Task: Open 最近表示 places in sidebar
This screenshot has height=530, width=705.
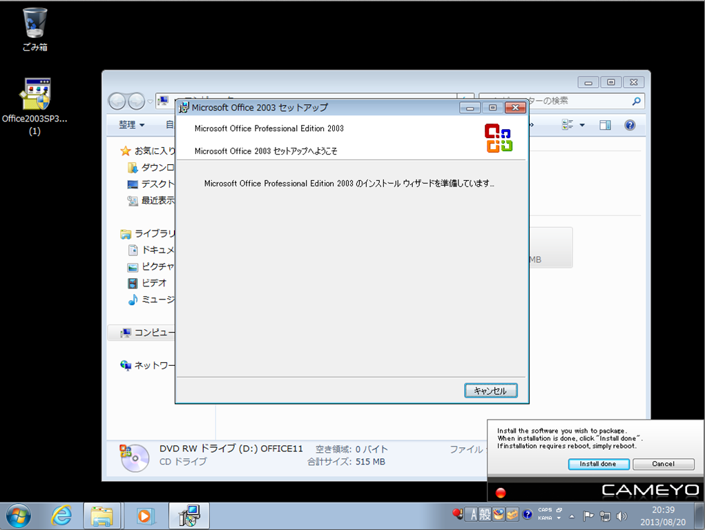Action: click(x=151, y=201)
